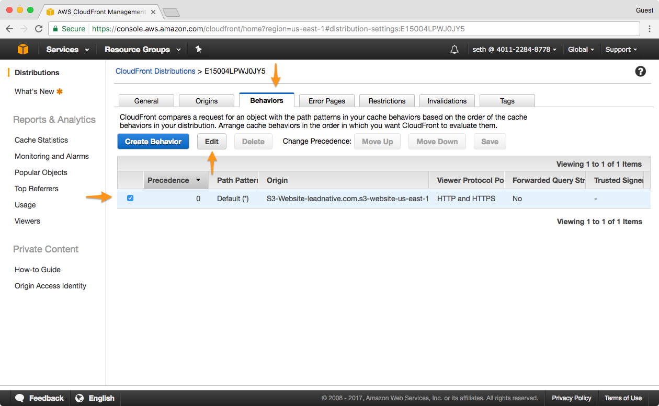Screen dimensions: 659x406
Task: Open the notifications bell icon
Action: point(455,49)
